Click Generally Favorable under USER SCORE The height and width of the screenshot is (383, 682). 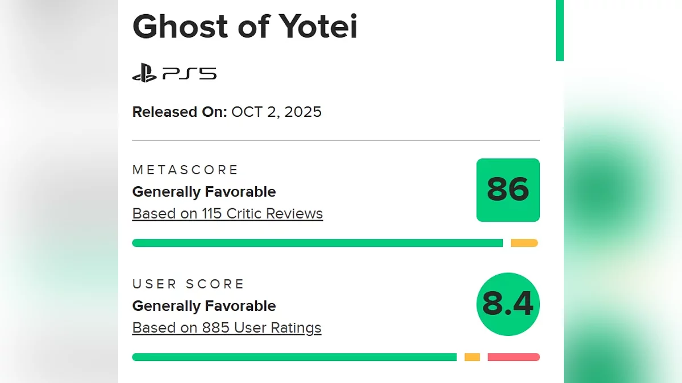pyautogui.click(x=204, y=306)
